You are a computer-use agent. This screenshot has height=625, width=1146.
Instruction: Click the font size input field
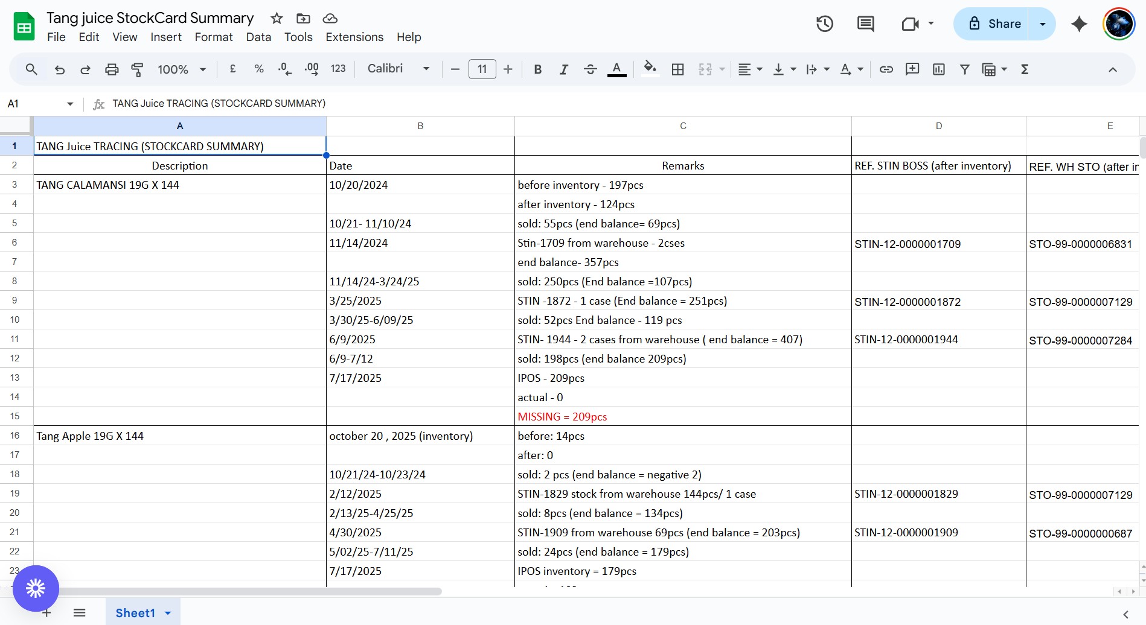482,69
